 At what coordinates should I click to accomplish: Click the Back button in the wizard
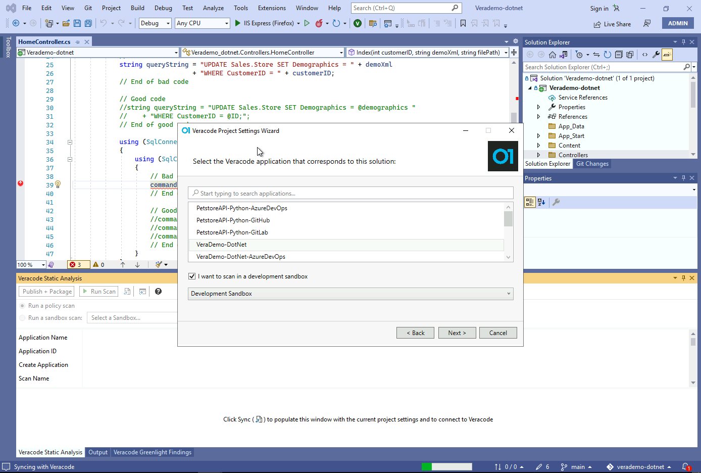(x=416, y=333)
